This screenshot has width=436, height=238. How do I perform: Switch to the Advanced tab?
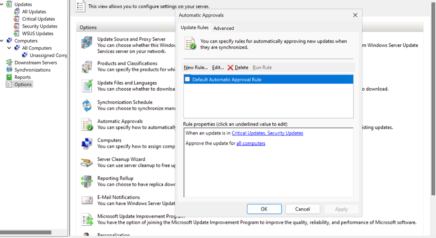tap(223, 28)
